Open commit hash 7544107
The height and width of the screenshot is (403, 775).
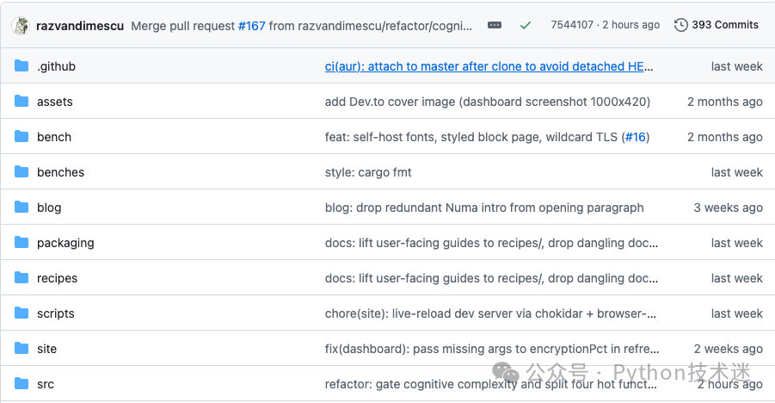point(572,25)
